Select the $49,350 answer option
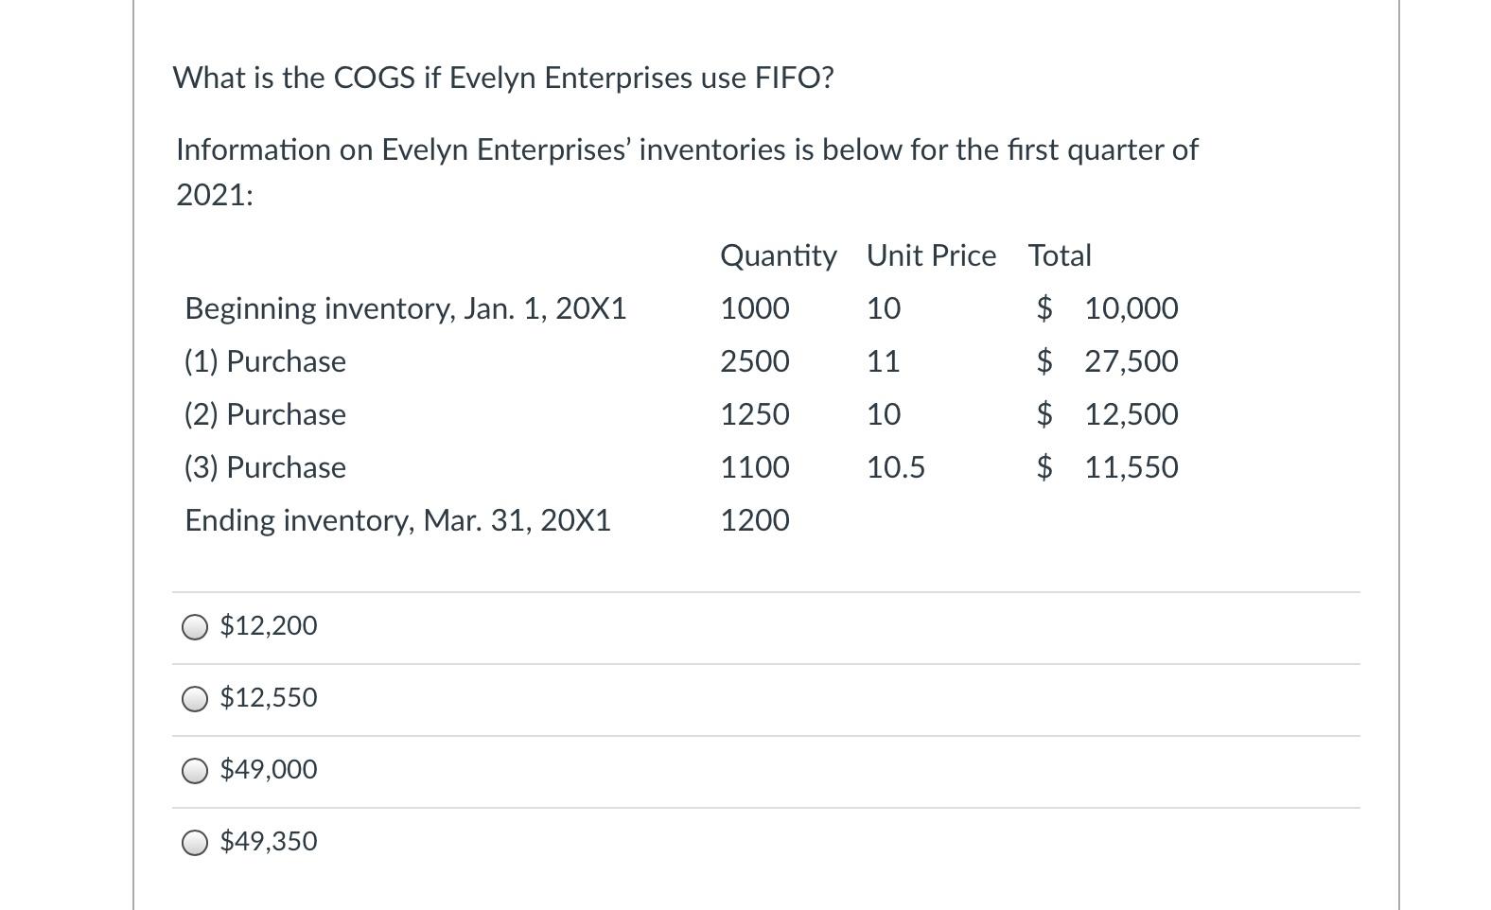 pos(194,841)
